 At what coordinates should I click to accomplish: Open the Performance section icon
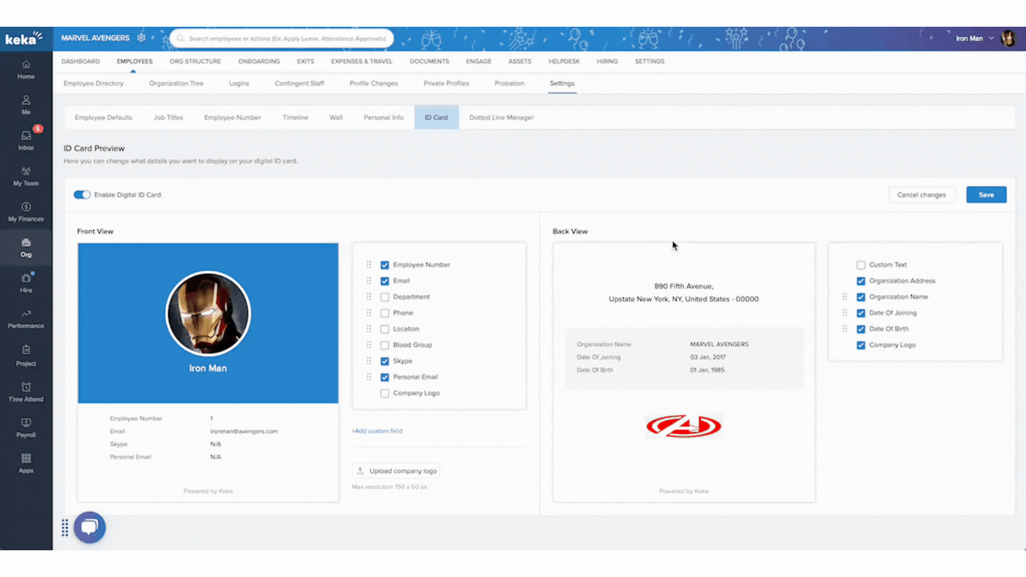click(x=26, y=314)
